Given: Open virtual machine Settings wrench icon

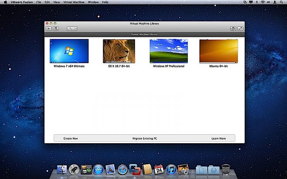Looking at the screenshot, I should pos(70,29).
